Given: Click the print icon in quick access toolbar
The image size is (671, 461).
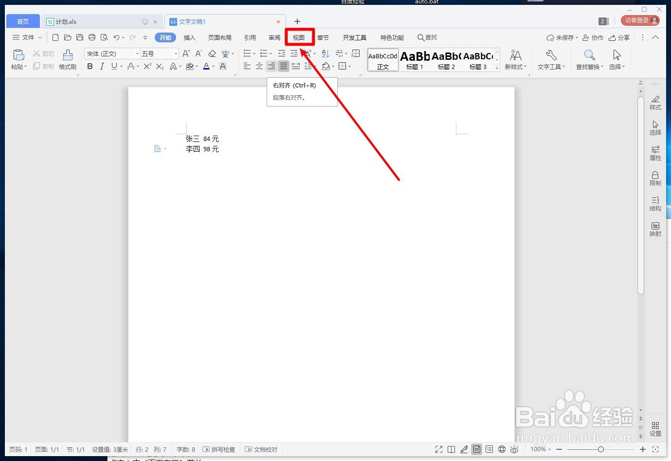Looking at the screenshot, I should pyautogui.click(x=92, y=37).
